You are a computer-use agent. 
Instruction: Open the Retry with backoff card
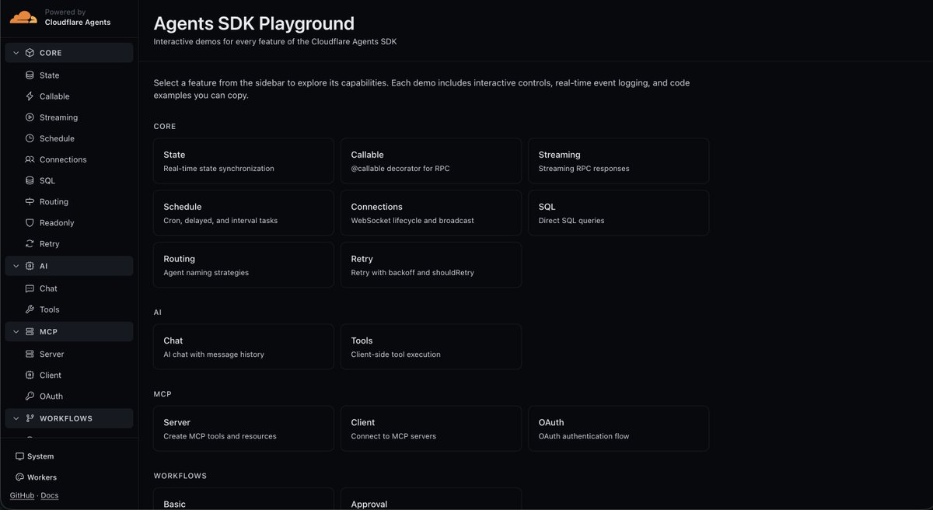[x=431, y=265]
